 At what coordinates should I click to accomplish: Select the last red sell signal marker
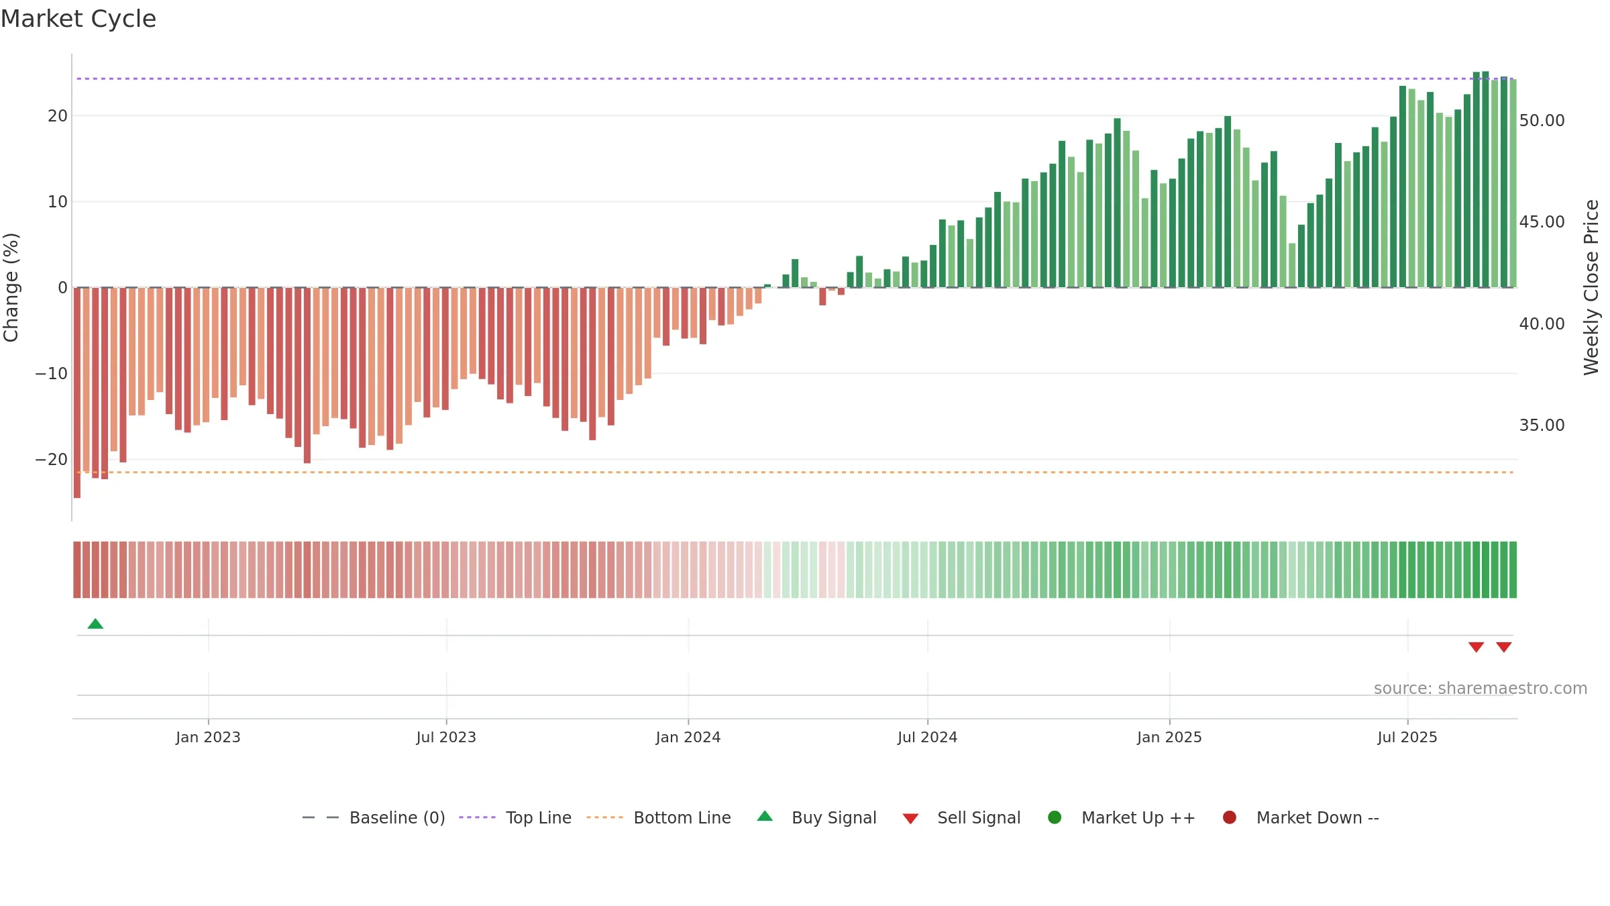[1504, 647]
